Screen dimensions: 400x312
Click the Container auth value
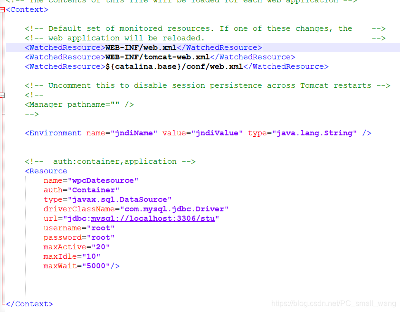click(x=94, y=190)
